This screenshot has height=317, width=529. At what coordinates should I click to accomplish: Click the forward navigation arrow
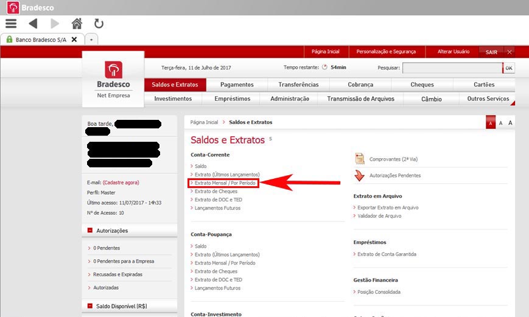(x=55, y=24)
